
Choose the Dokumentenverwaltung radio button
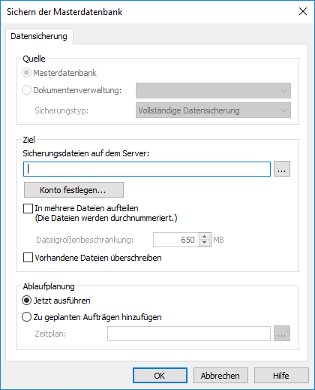[26, 90]
